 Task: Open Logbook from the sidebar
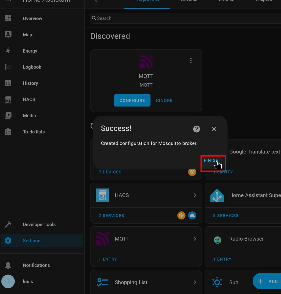(32, 67)
